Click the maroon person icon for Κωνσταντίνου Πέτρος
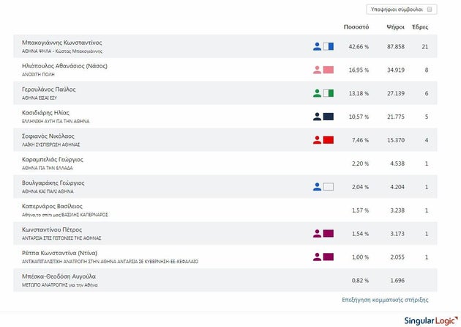 317,234
